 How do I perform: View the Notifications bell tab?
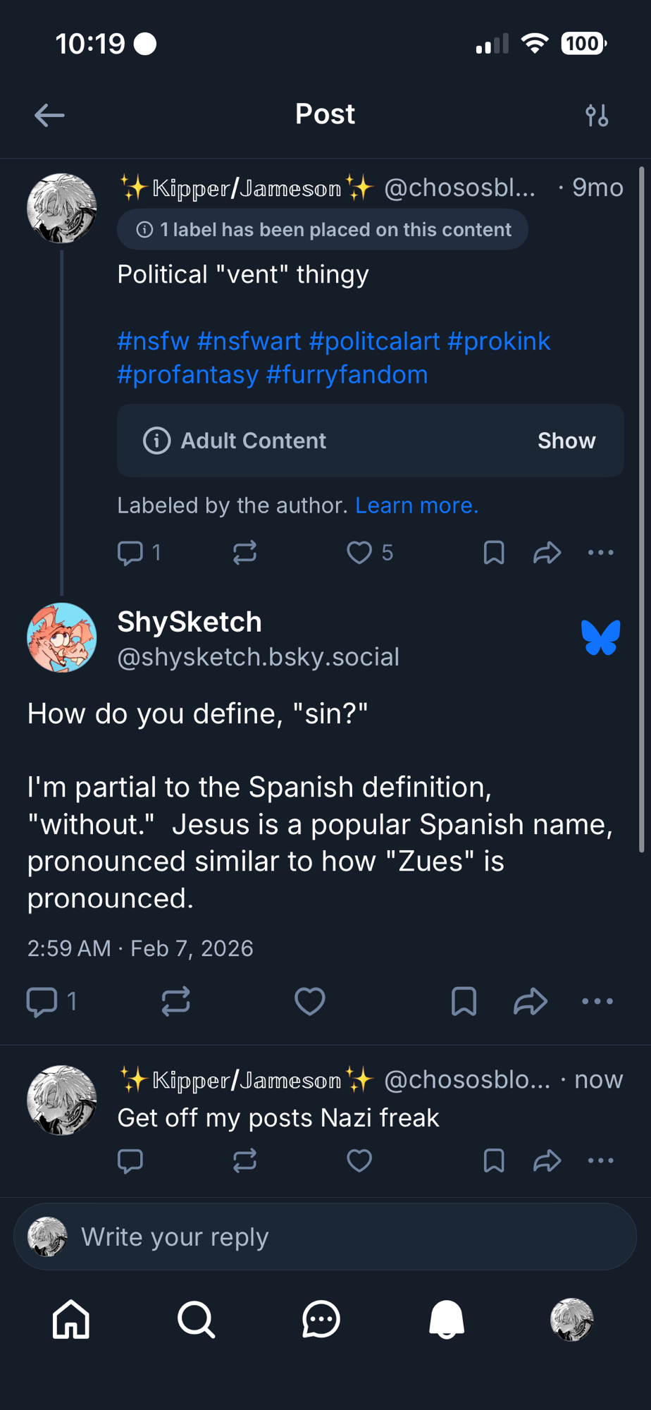[447, 1319]
